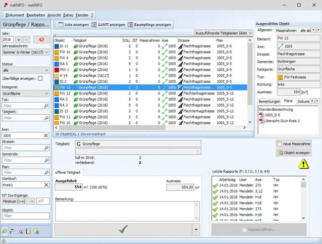Click the magnifier icon in the Typ filter
The image size is (322, 244).
tap(46, 106)
